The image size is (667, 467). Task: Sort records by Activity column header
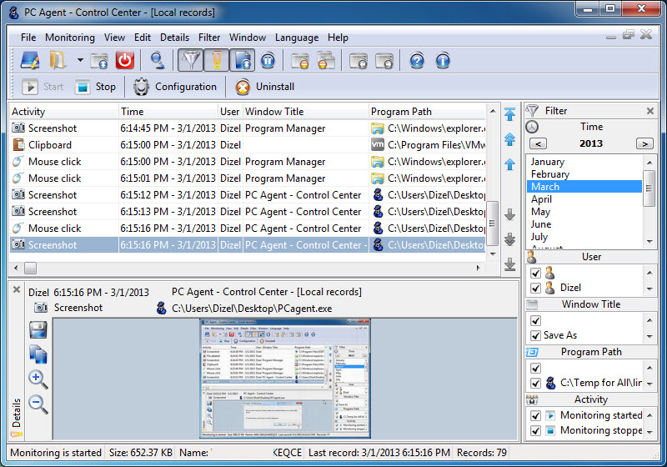pos(64,112)
